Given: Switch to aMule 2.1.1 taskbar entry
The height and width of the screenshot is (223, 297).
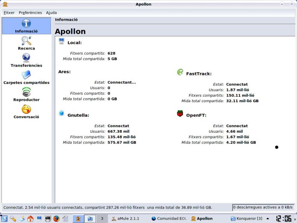Looking at the screenshot, I should (125, 219).
